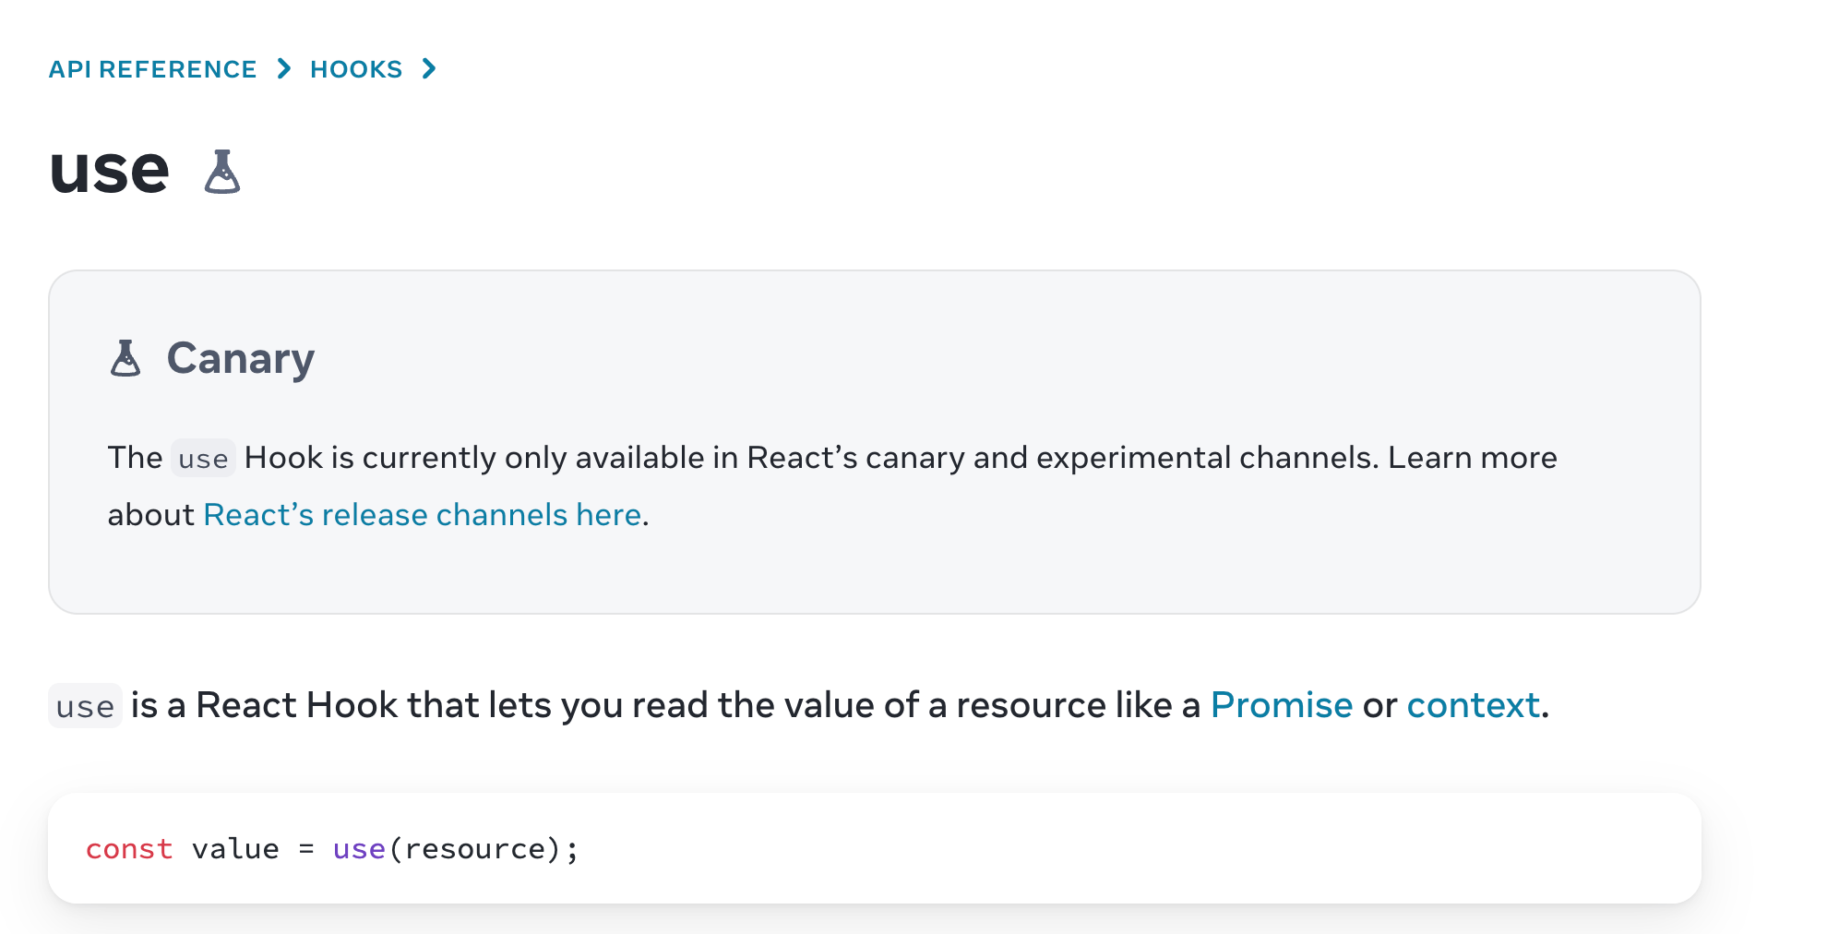Click the value variable in code snippet
This screenshot has height=934, width=1827.
235,849
